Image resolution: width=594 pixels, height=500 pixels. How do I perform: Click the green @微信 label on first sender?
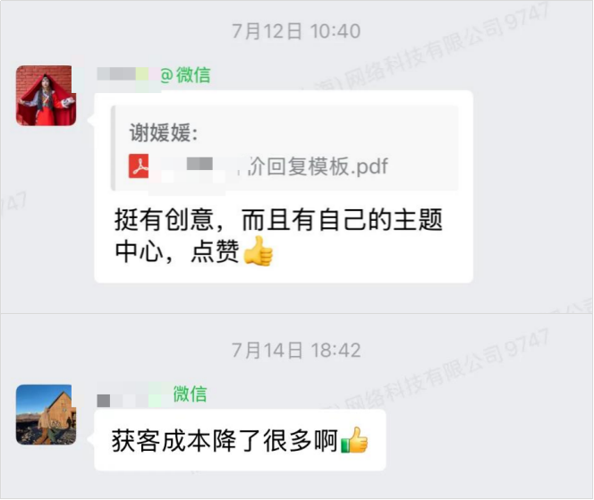[185, 74]
